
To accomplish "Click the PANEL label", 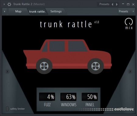I will pyautogui.click(x=90, y=105).
